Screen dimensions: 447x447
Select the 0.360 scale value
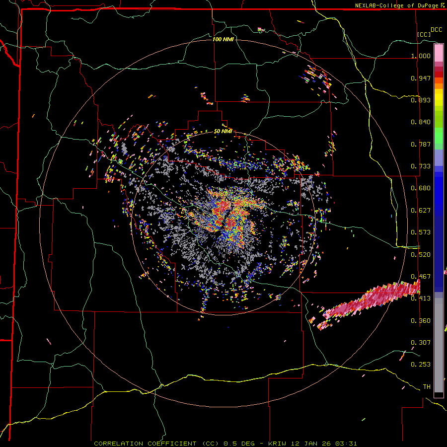tap(421, 321)
